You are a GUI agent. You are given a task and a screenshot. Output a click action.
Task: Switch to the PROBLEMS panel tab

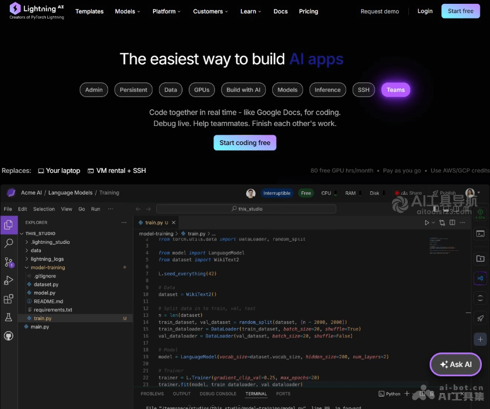point(152,394)
